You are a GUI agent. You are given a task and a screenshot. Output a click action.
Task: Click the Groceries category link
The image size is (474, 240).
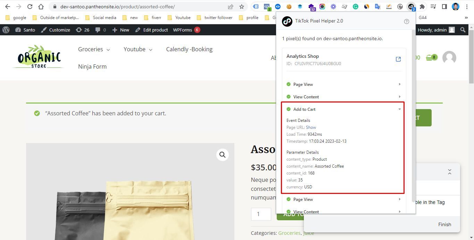[289, 233]
